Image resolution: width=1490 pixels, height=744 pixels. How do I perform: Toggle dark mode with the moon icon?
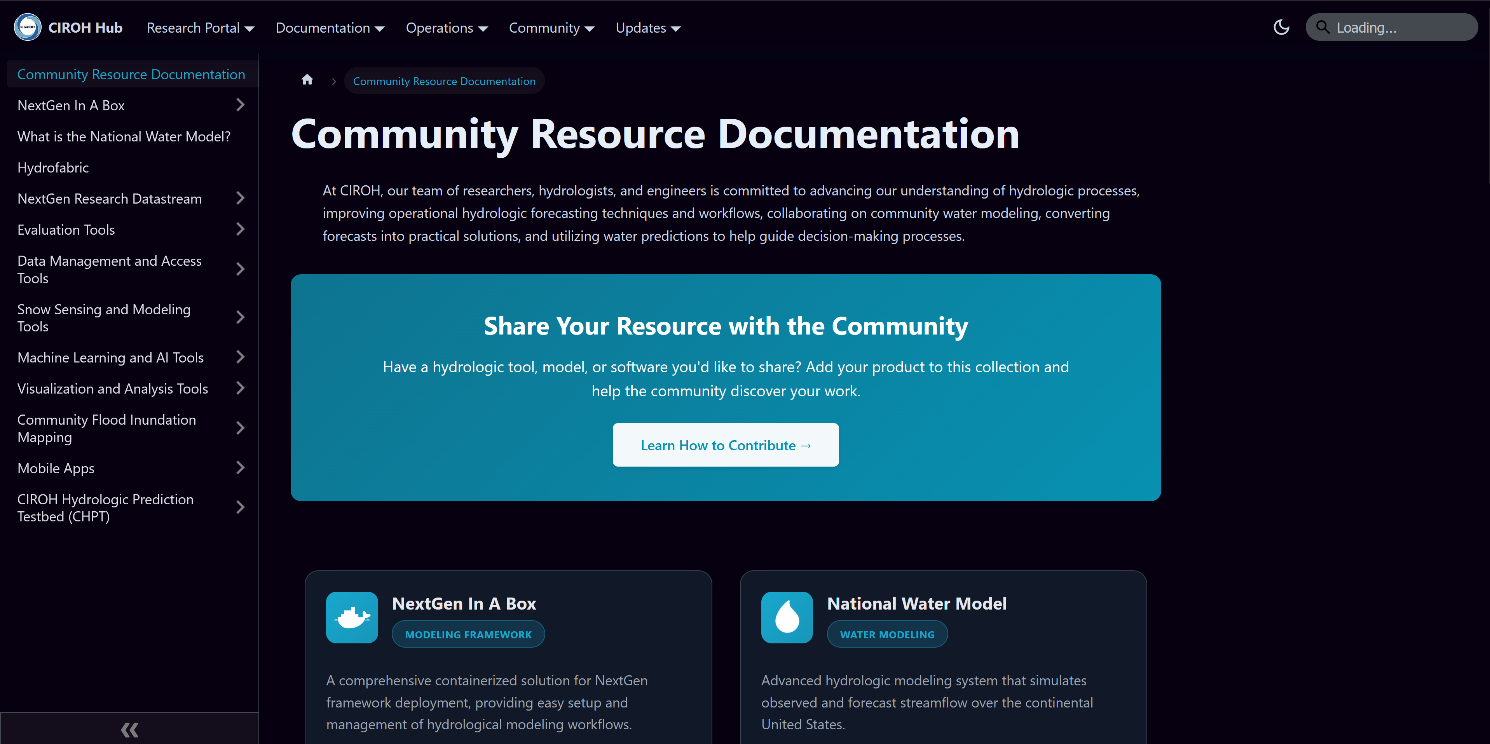coord(1281,26)
